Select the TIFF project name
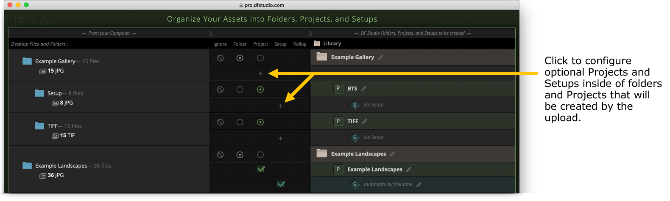The height and width of the screenshot is (201, 670). point(353,121)
